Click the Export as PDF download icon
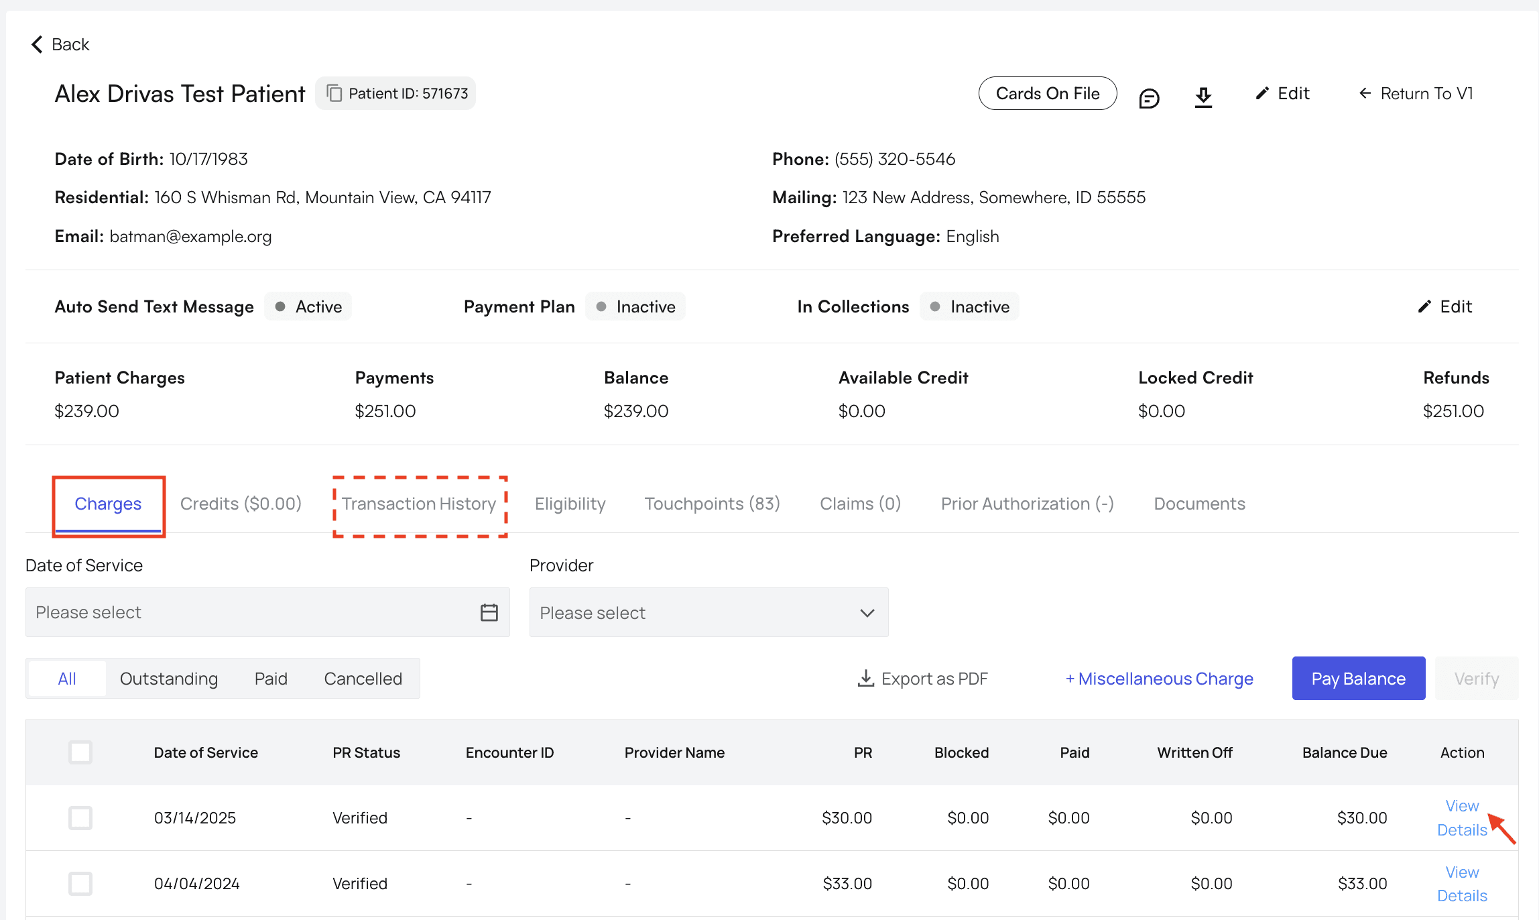 click(x=865, y=679)
